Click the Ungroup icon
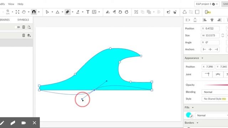The width and height of the screenshot is (228, 128). (x=142, y=12)
